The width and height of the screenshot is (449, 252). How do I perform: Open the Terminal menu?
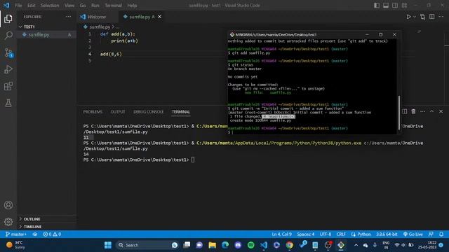pyautogui.click(x=114, y=6)
